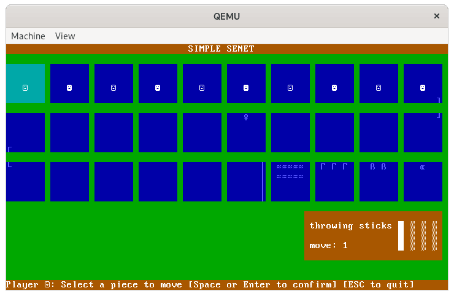The width and height of the screenshot is (454, 296).
Task: Click the 'throwing sticks' label
Action: click(350, 226)
